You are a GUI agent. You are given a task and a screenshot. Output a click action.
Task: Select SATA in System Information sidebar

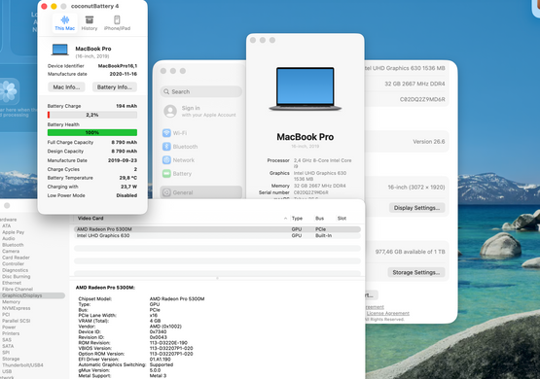click(x=8, y=346)
